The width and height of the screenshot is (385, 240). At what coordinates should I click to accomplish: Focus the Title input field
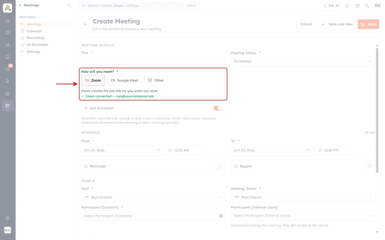tap(153, 61)
